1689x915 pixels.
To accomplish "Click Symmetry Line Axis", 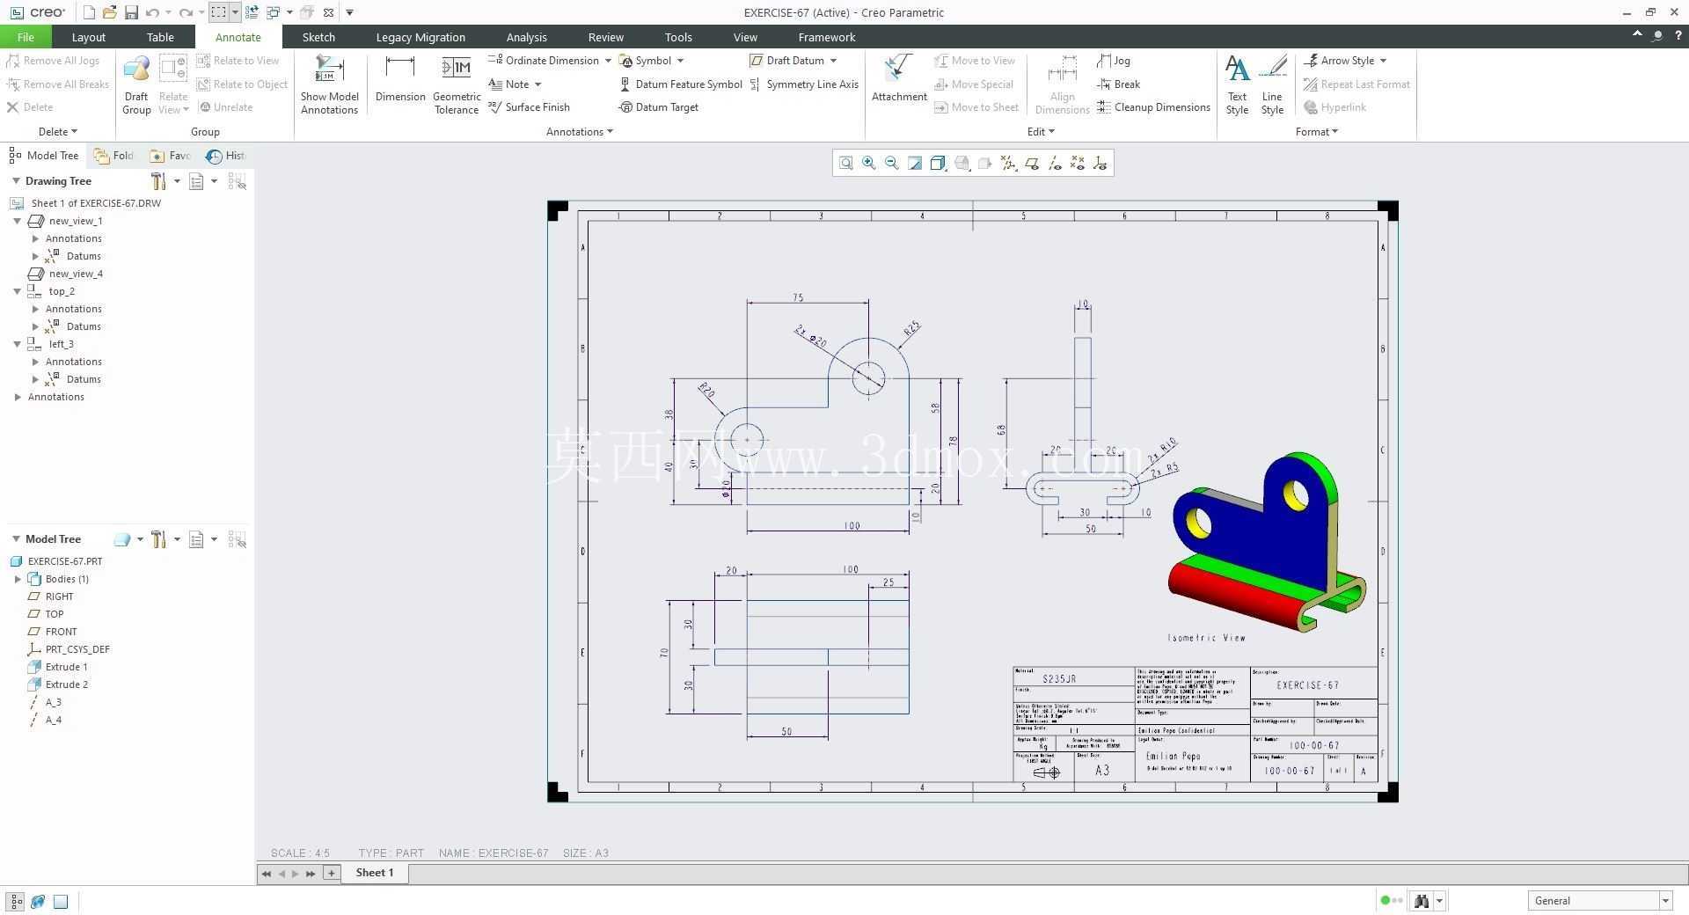I will 804,84.
